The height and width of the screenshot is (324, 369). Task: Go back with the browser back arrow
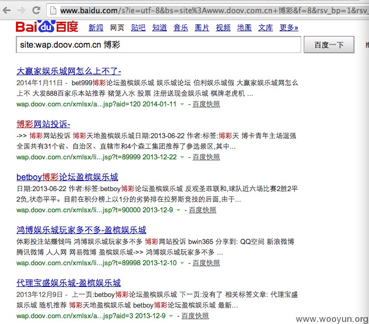(x=6, y=11)
